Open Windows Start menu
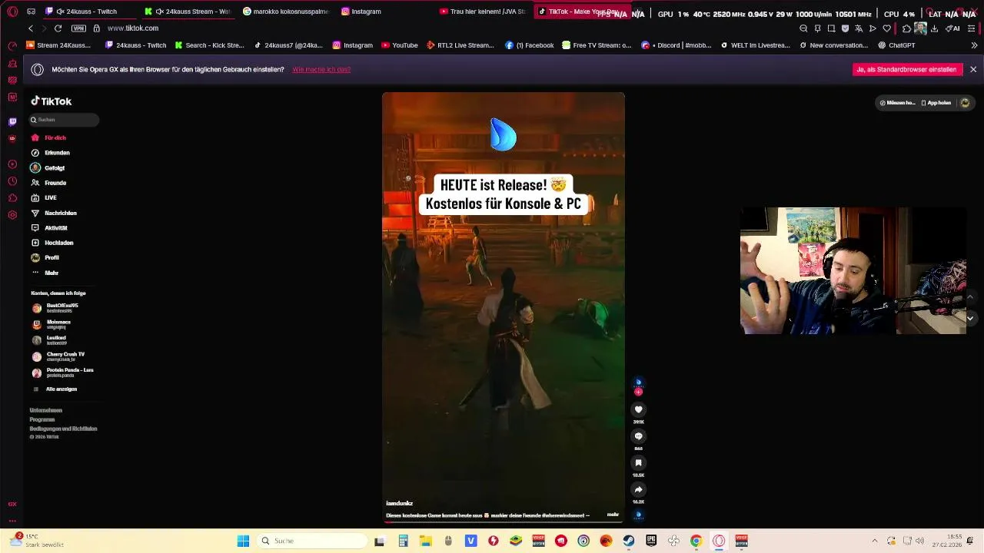984x553 pixels. 243,541
